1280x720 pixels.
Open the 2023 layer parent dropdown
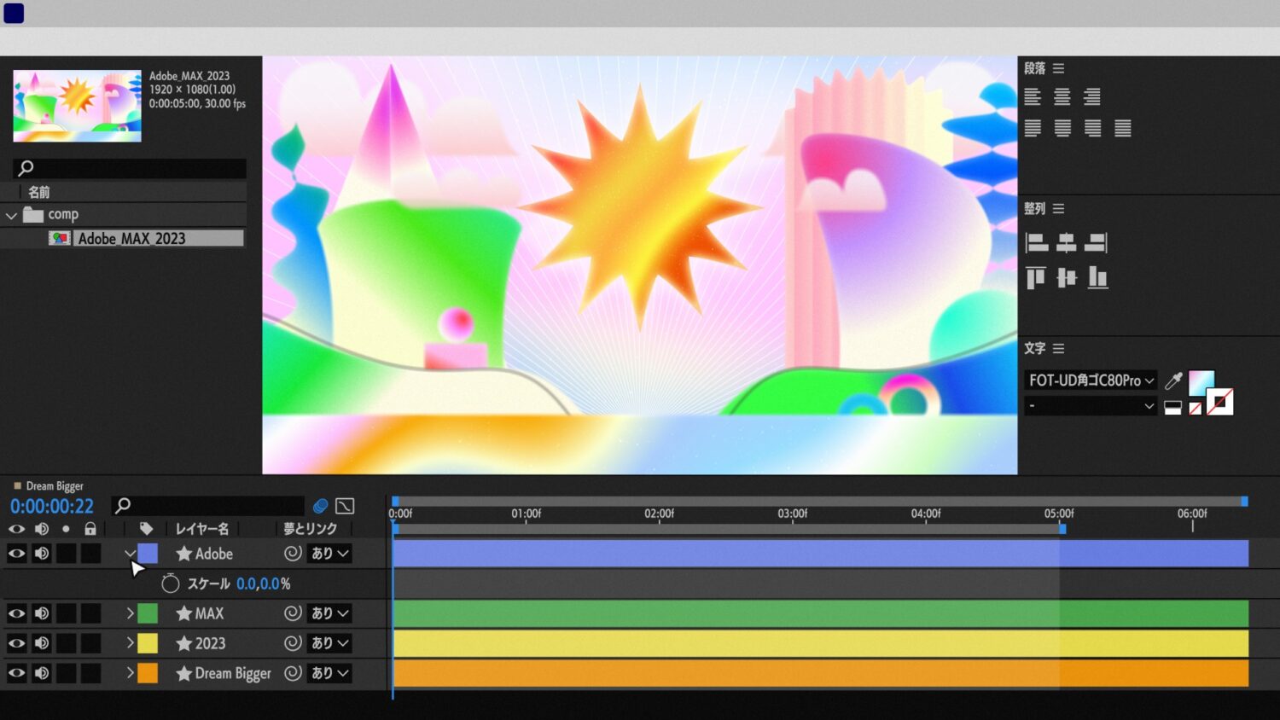[x=329, y=643]
